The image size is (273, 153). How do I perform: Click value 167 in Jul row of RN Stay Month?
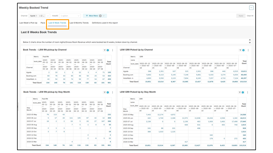point(103,121)
